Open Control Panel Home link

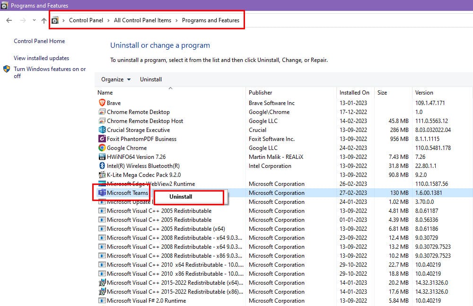pyautogui.click(x=39, y=41)
